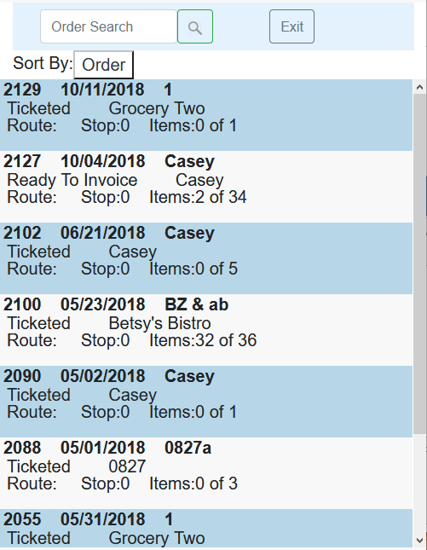
Task: Click the scrollbar track below the thumb
Action: 419,483
